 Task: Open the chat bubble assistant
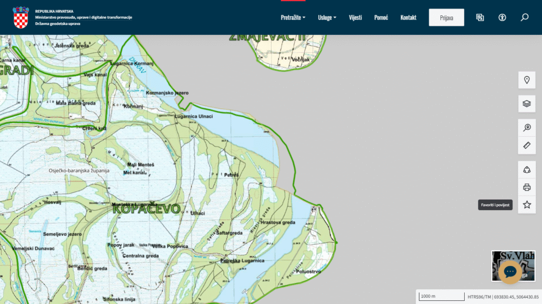[510, 272]
